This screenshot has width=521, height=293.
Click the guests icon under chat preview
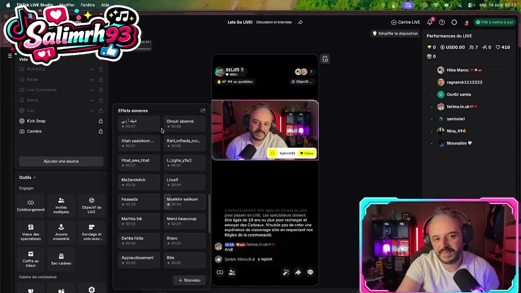point(232,272)
